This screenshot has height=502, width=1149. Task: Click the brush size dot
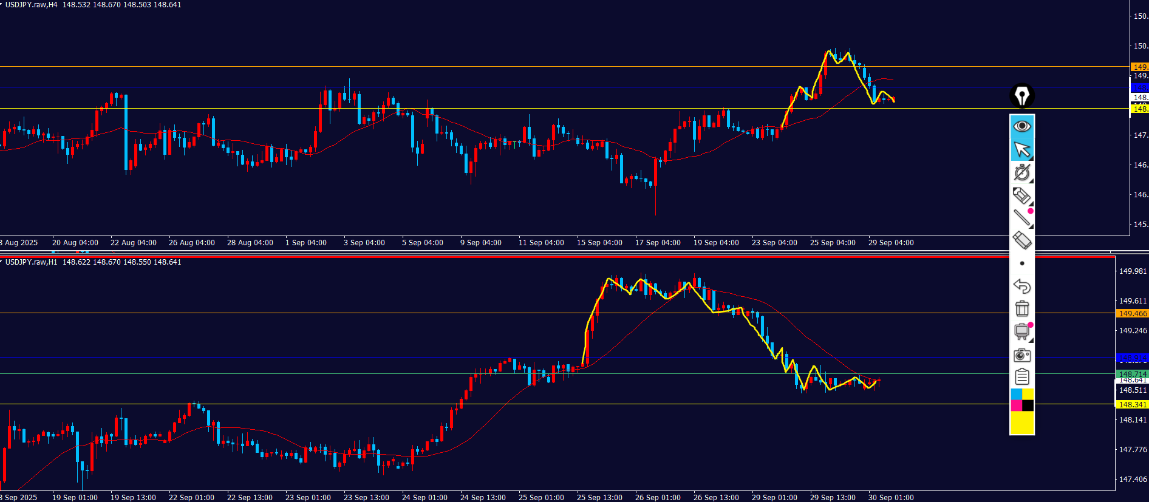pyautogui.click(x=1022, y=263)
